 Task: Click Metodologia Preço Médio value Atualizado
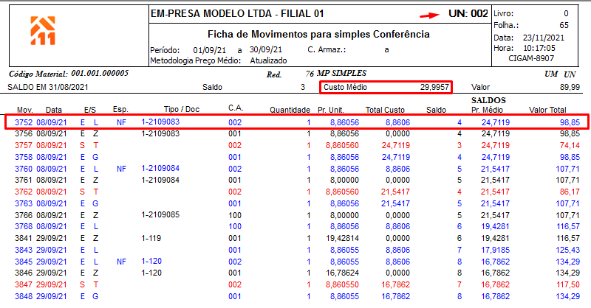(x=268, y=60)
